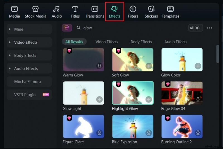
Task: Select the Burning Outline 2 thumbnail
Action: click(182, 126)
